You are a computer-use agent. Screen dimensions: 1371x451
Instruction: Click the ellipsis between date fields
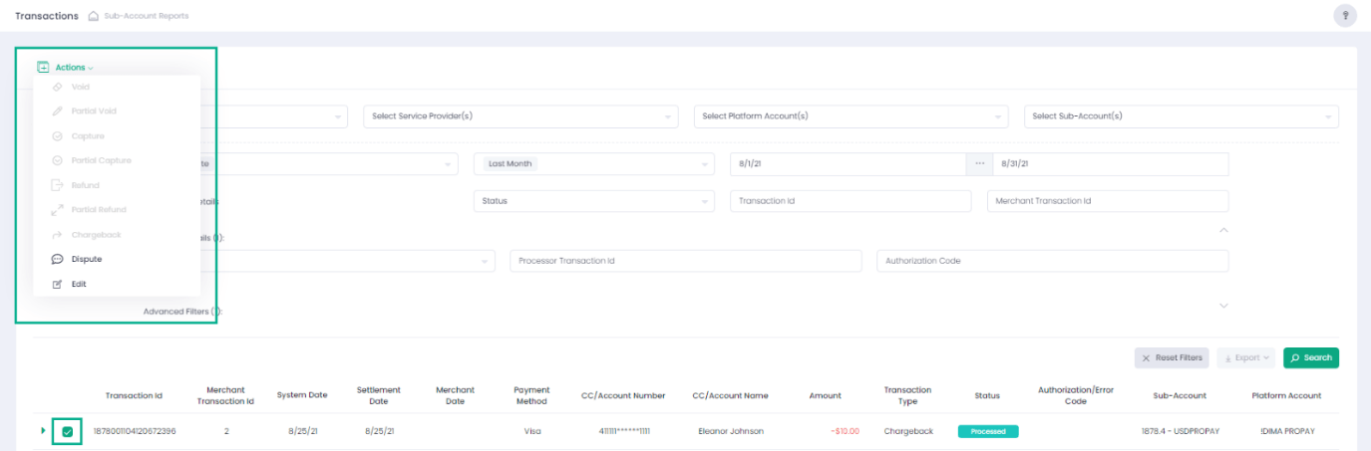[x=979, y=163]
